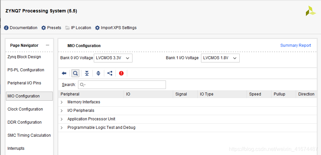This screenshot has width=321, height=155.
Task: Expand the Application Processor Unit row
Action: 62,119
